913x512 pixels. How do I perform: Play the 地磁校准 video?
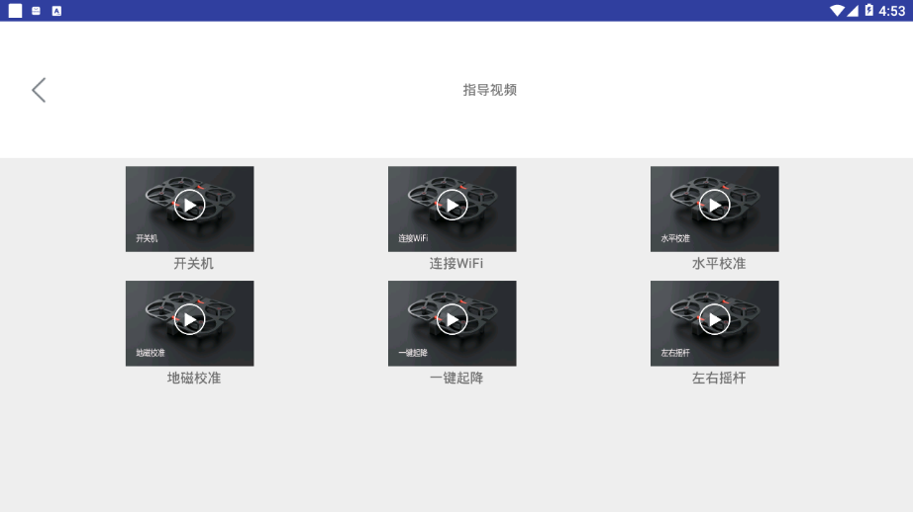pos(189,319)
